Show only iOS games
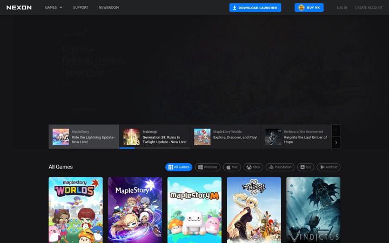Screen dimensions: 389x243 (x=306, y=167)
